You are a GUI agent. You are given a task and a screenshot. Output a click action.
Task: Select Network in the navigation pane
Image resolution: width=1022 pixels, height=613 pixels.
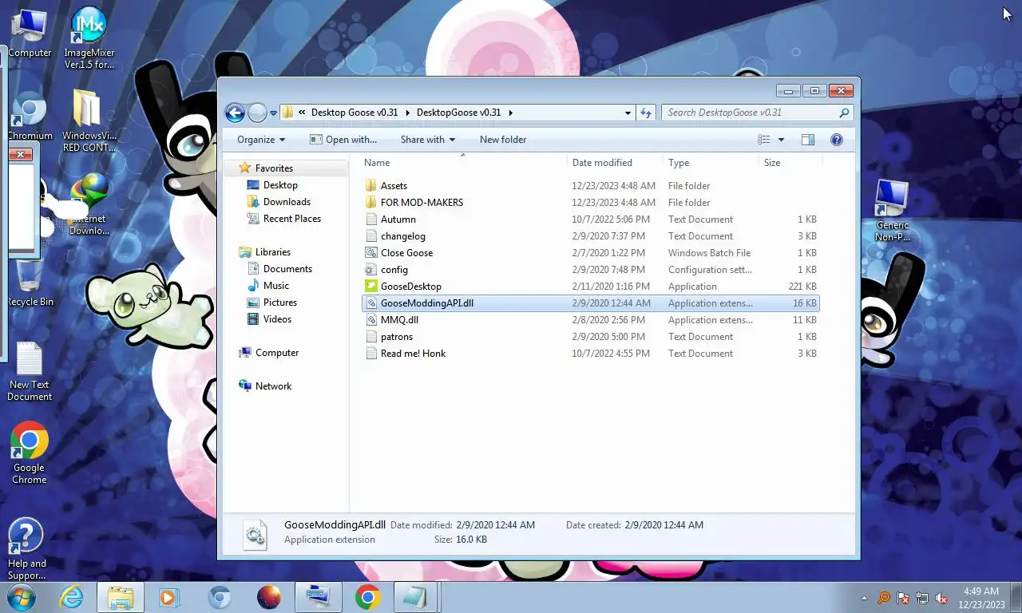273,386
